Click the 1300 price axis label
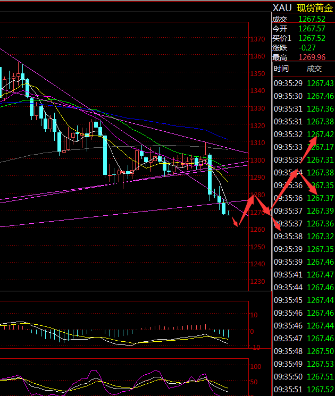 (x=257, y=160)
